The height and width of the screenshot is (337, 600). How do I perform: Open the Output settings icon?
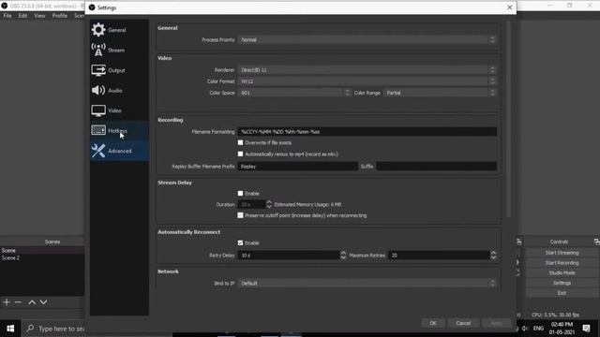click(x=98, y=70)
